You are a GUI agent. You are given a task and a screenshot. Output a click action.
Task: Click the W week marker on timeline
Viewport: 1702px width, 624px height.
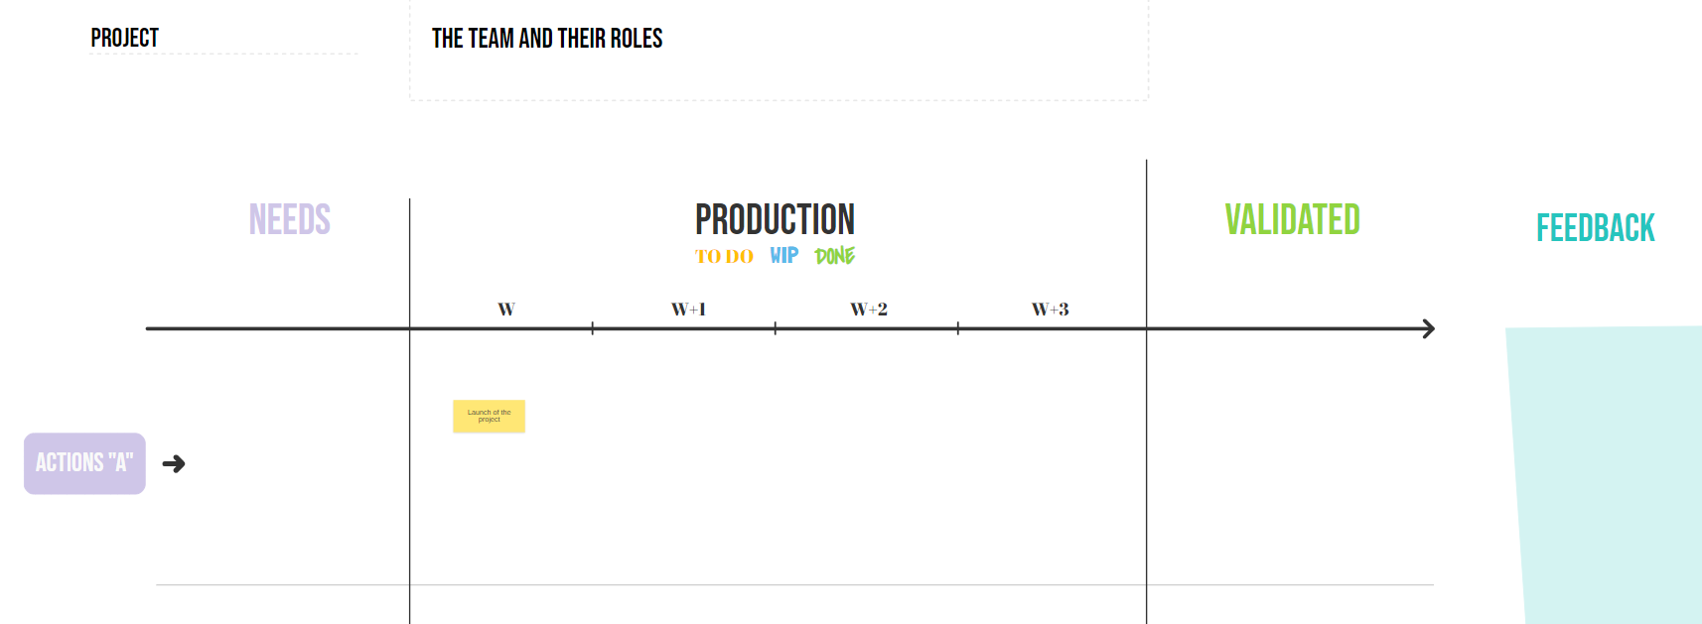click(x=506, y=310)
